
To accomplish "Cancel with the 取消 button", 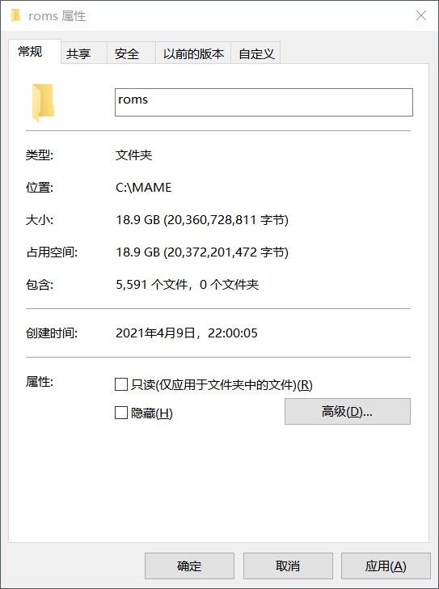I will tap(288, 566).
